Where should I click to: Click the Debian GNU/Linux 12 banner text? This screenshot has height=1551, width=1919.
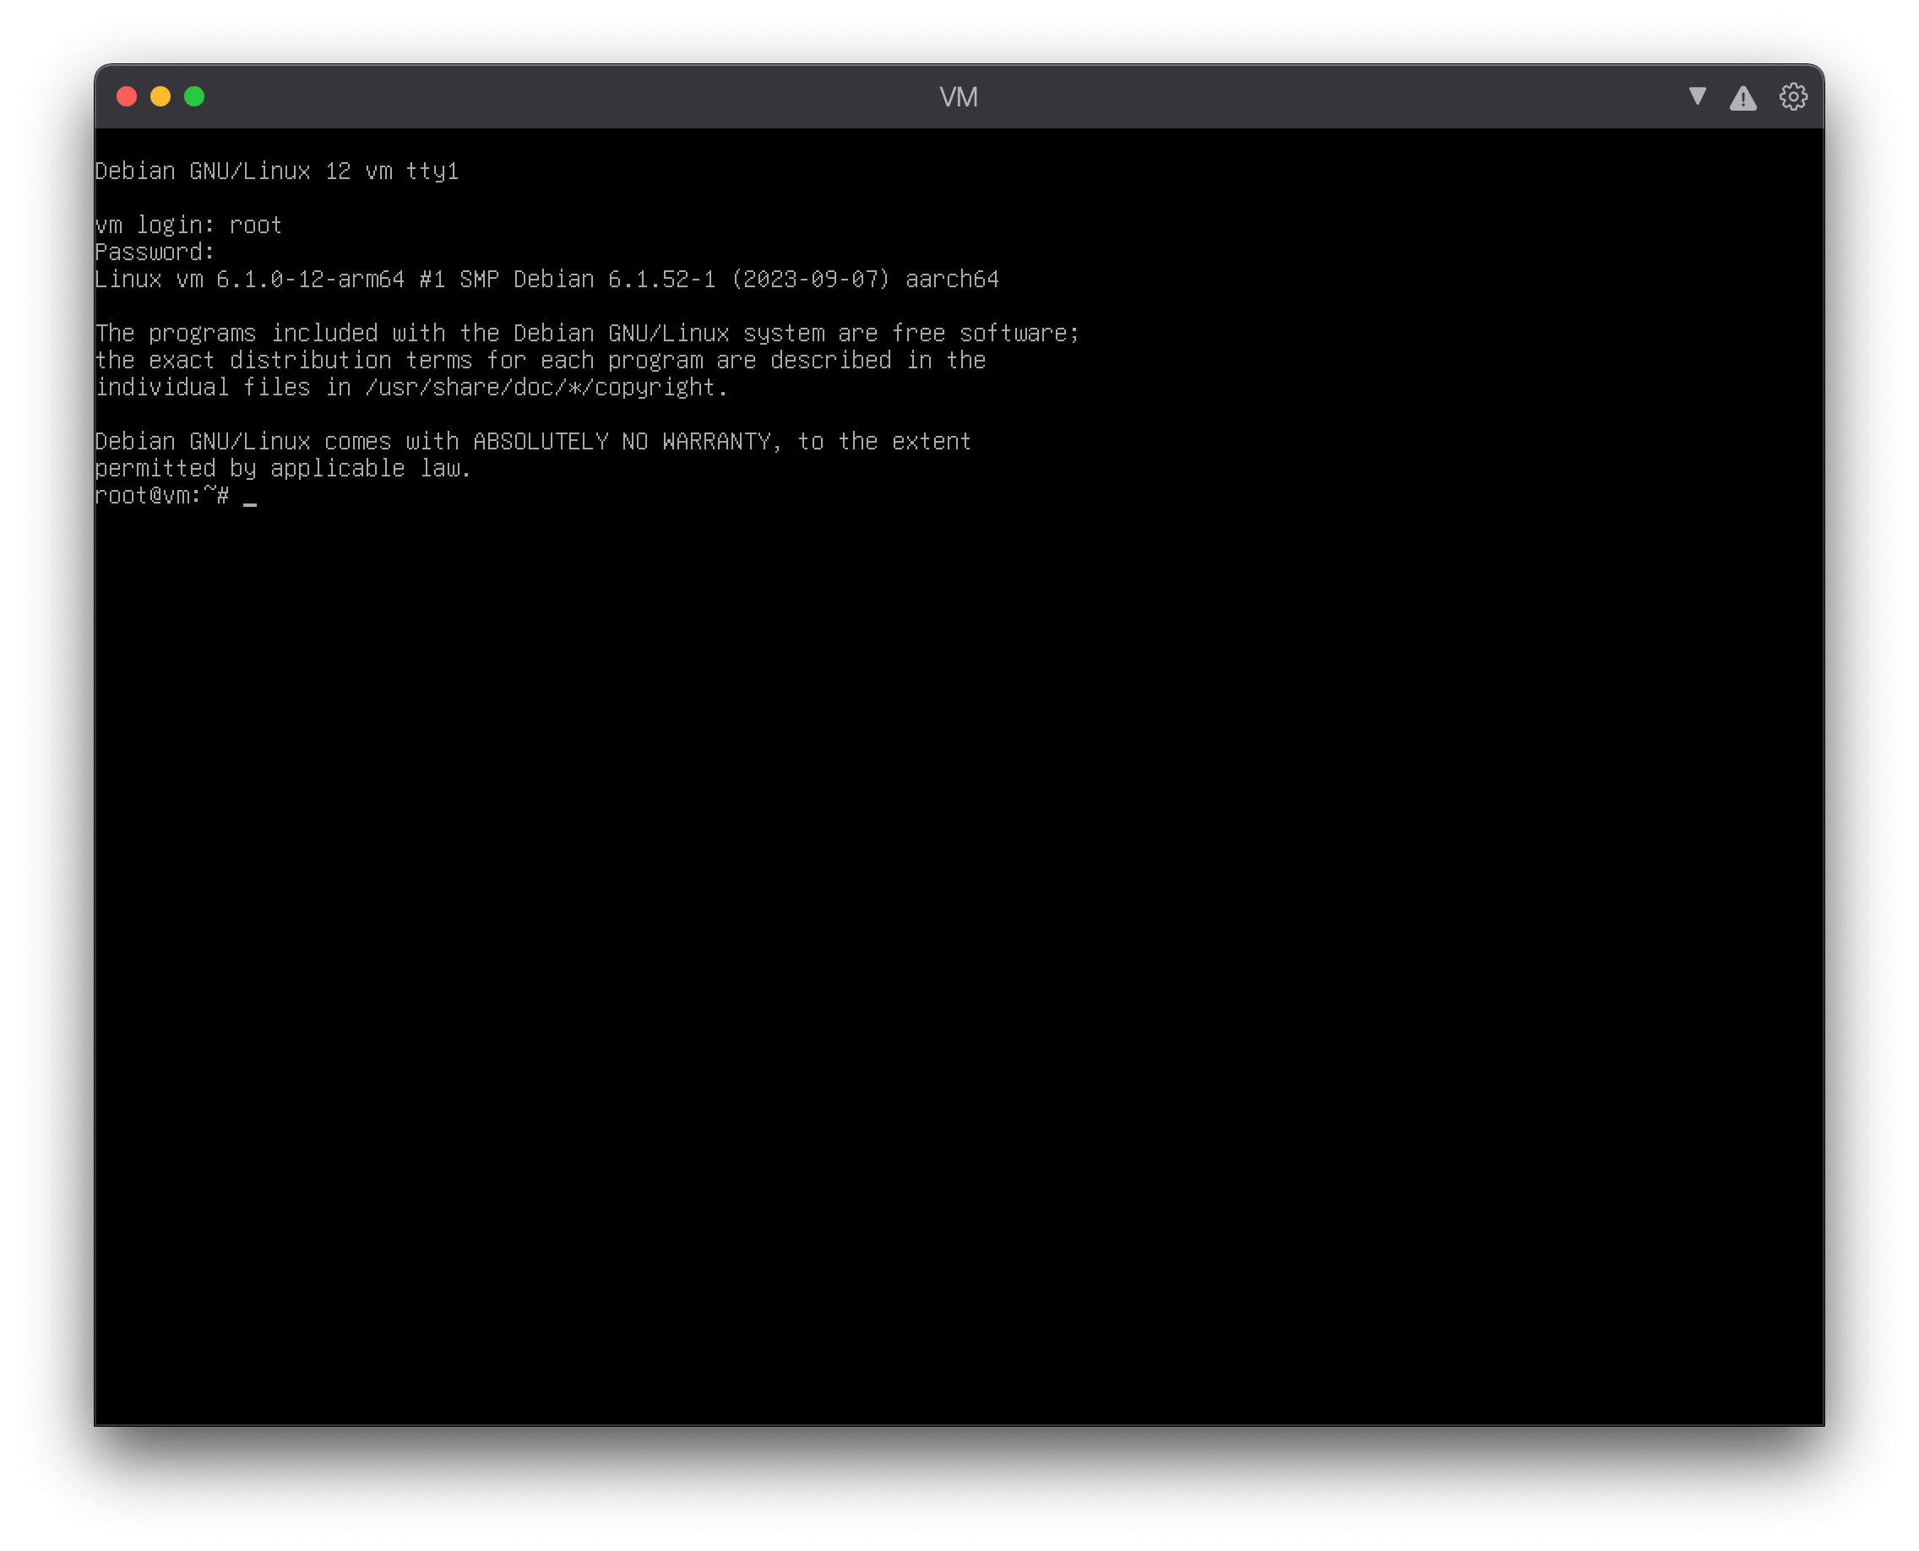(277, 171)
